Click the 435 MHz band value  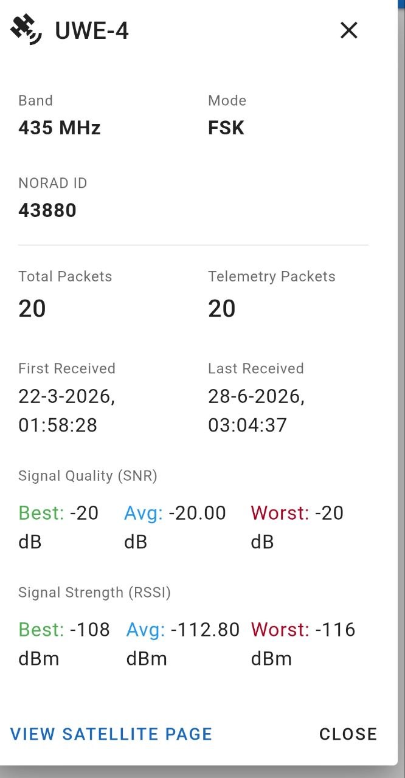pos(60,128)
